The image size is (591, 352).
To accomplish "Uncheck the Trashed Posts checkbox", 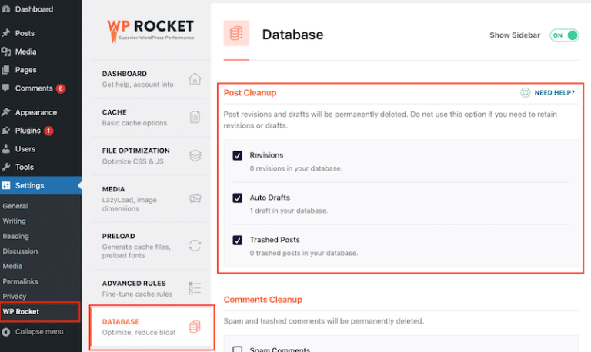I will click(x=238, y=240).
